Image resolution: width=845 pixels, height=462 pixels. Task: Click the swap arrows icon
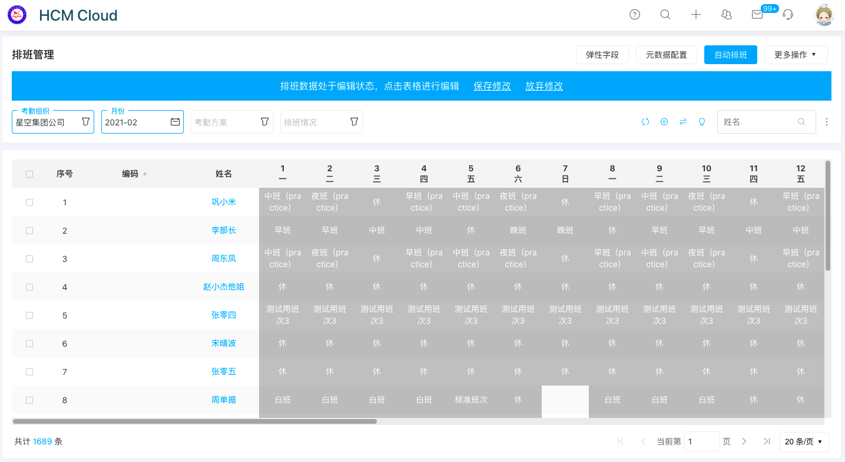pos(683,122)
